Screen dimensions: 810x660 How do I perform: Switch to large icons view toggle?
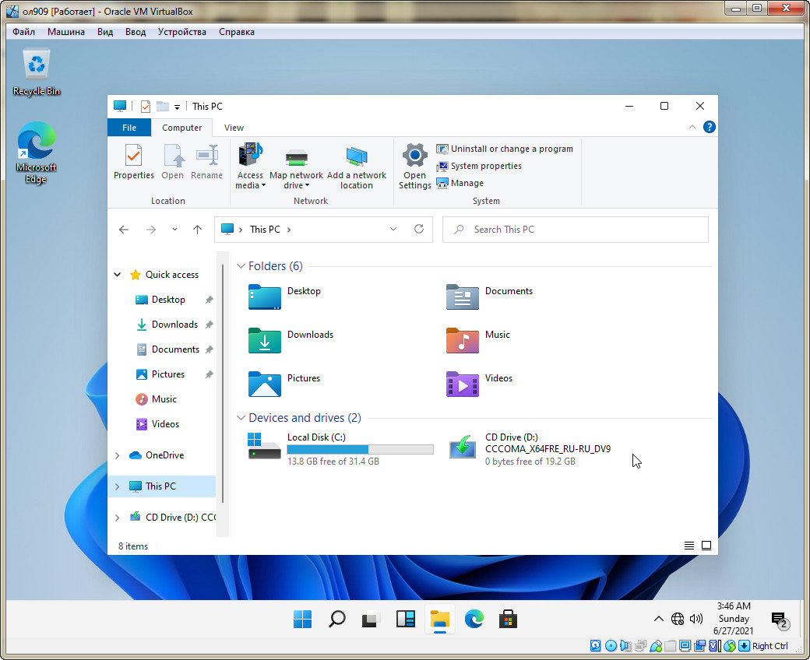(706, 546)
